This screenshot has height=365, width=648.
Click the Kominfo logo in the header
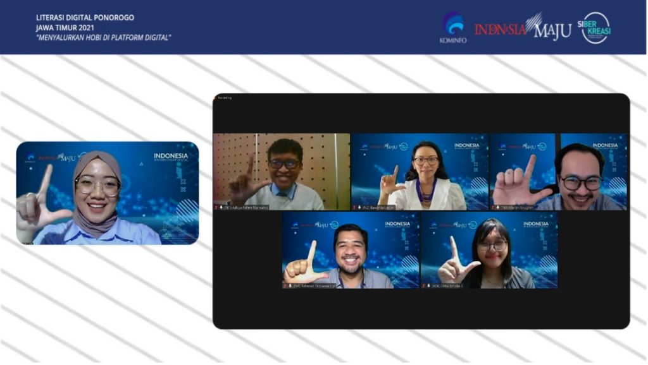452,27
